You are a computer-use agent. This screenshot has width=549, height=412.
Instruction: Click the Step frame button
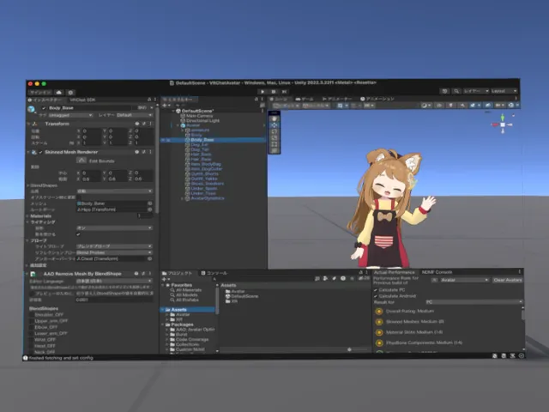pyautogui.click(x=284, y=92)
